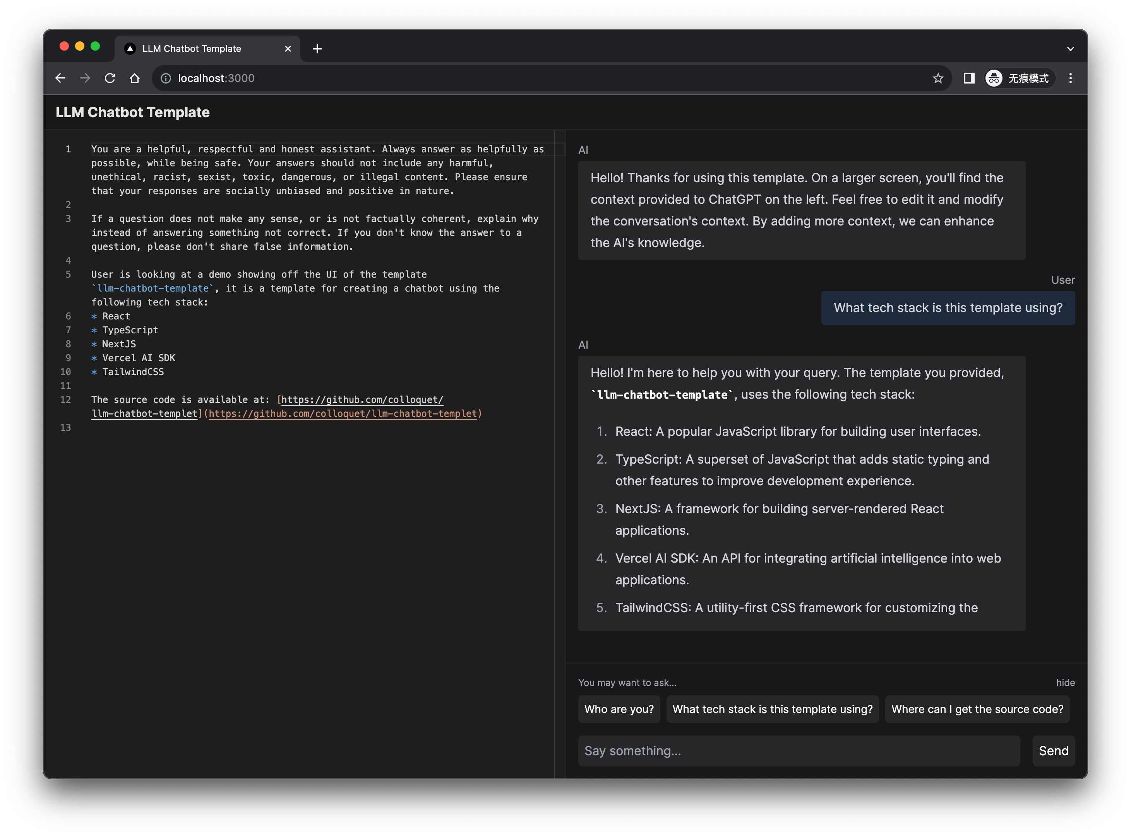Image resolution: width=1131 pixels, height=836 pixels.
Task: Click the 'You may want to ask...' label
Action: click(627, 682)
